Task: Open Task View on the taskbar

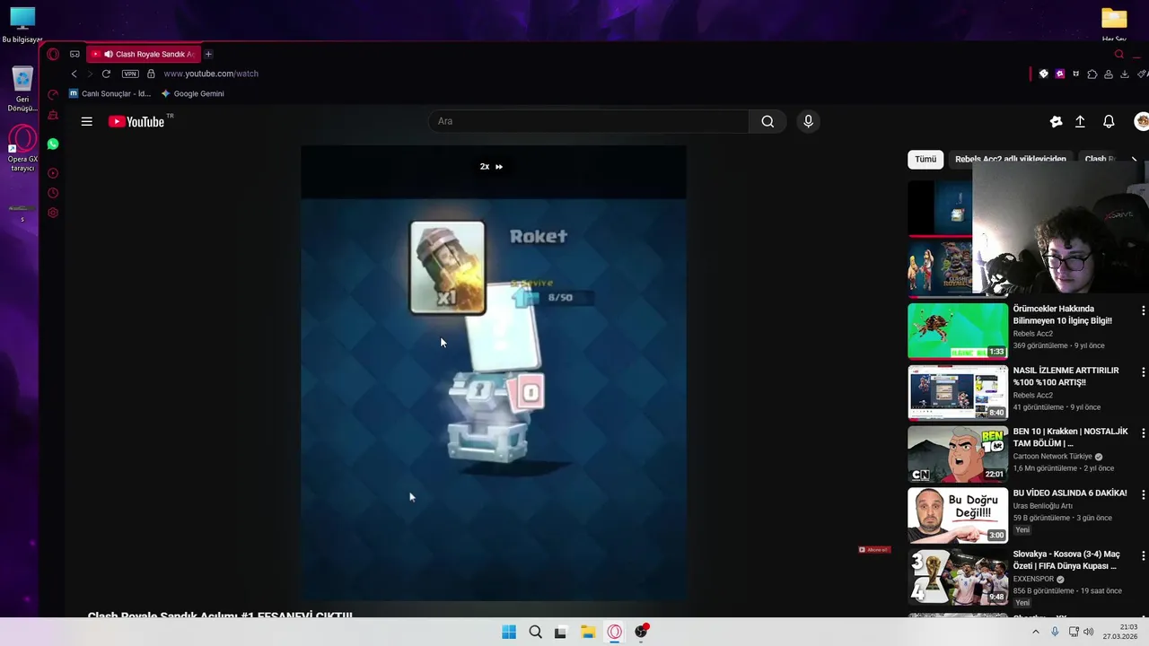Action: pos(561,632)
